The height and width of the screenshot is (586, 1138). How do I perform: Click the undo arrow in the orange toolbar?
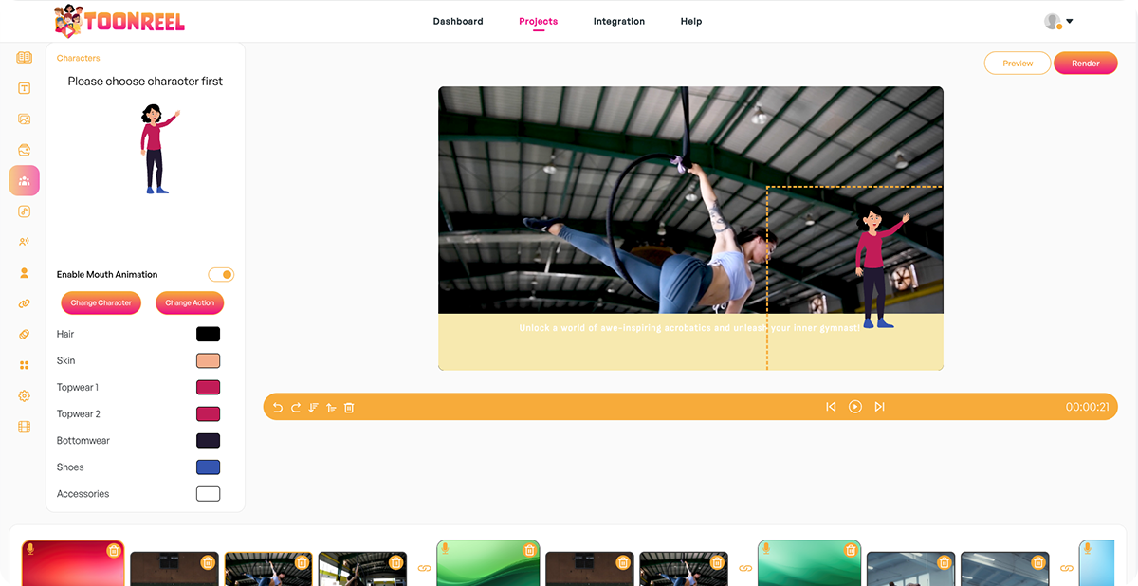(x=278, y=407)
